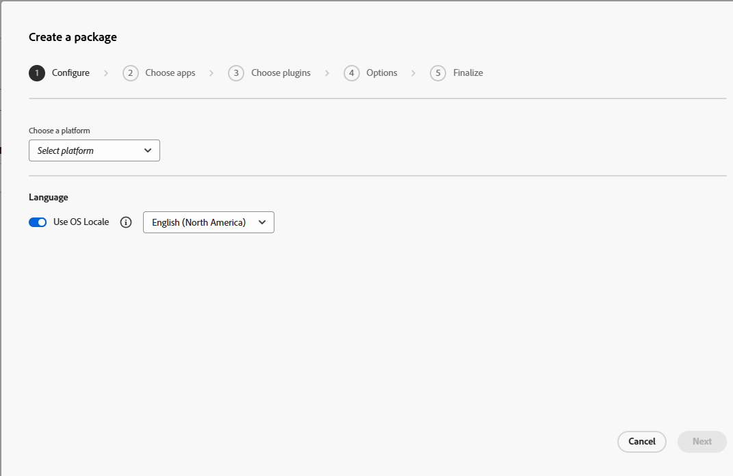Click the step 3 Choose plugins circle
Image resolution: width=733 pixels, height=476 pixels.
(x=236, y=72)
